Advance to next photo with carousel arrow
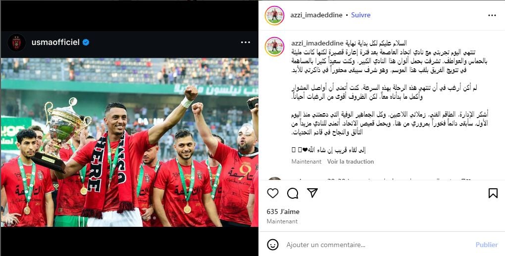Viewport: 505px width, 256px height. pos(247,129)
